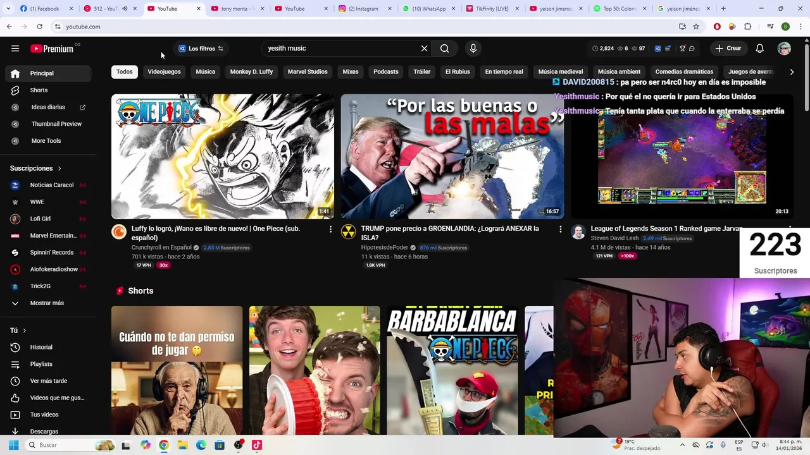The image size is (810, 455).
Task: Expand the Suscripciones section chevron
Action: pyautogui.click(x=59, y=169)
